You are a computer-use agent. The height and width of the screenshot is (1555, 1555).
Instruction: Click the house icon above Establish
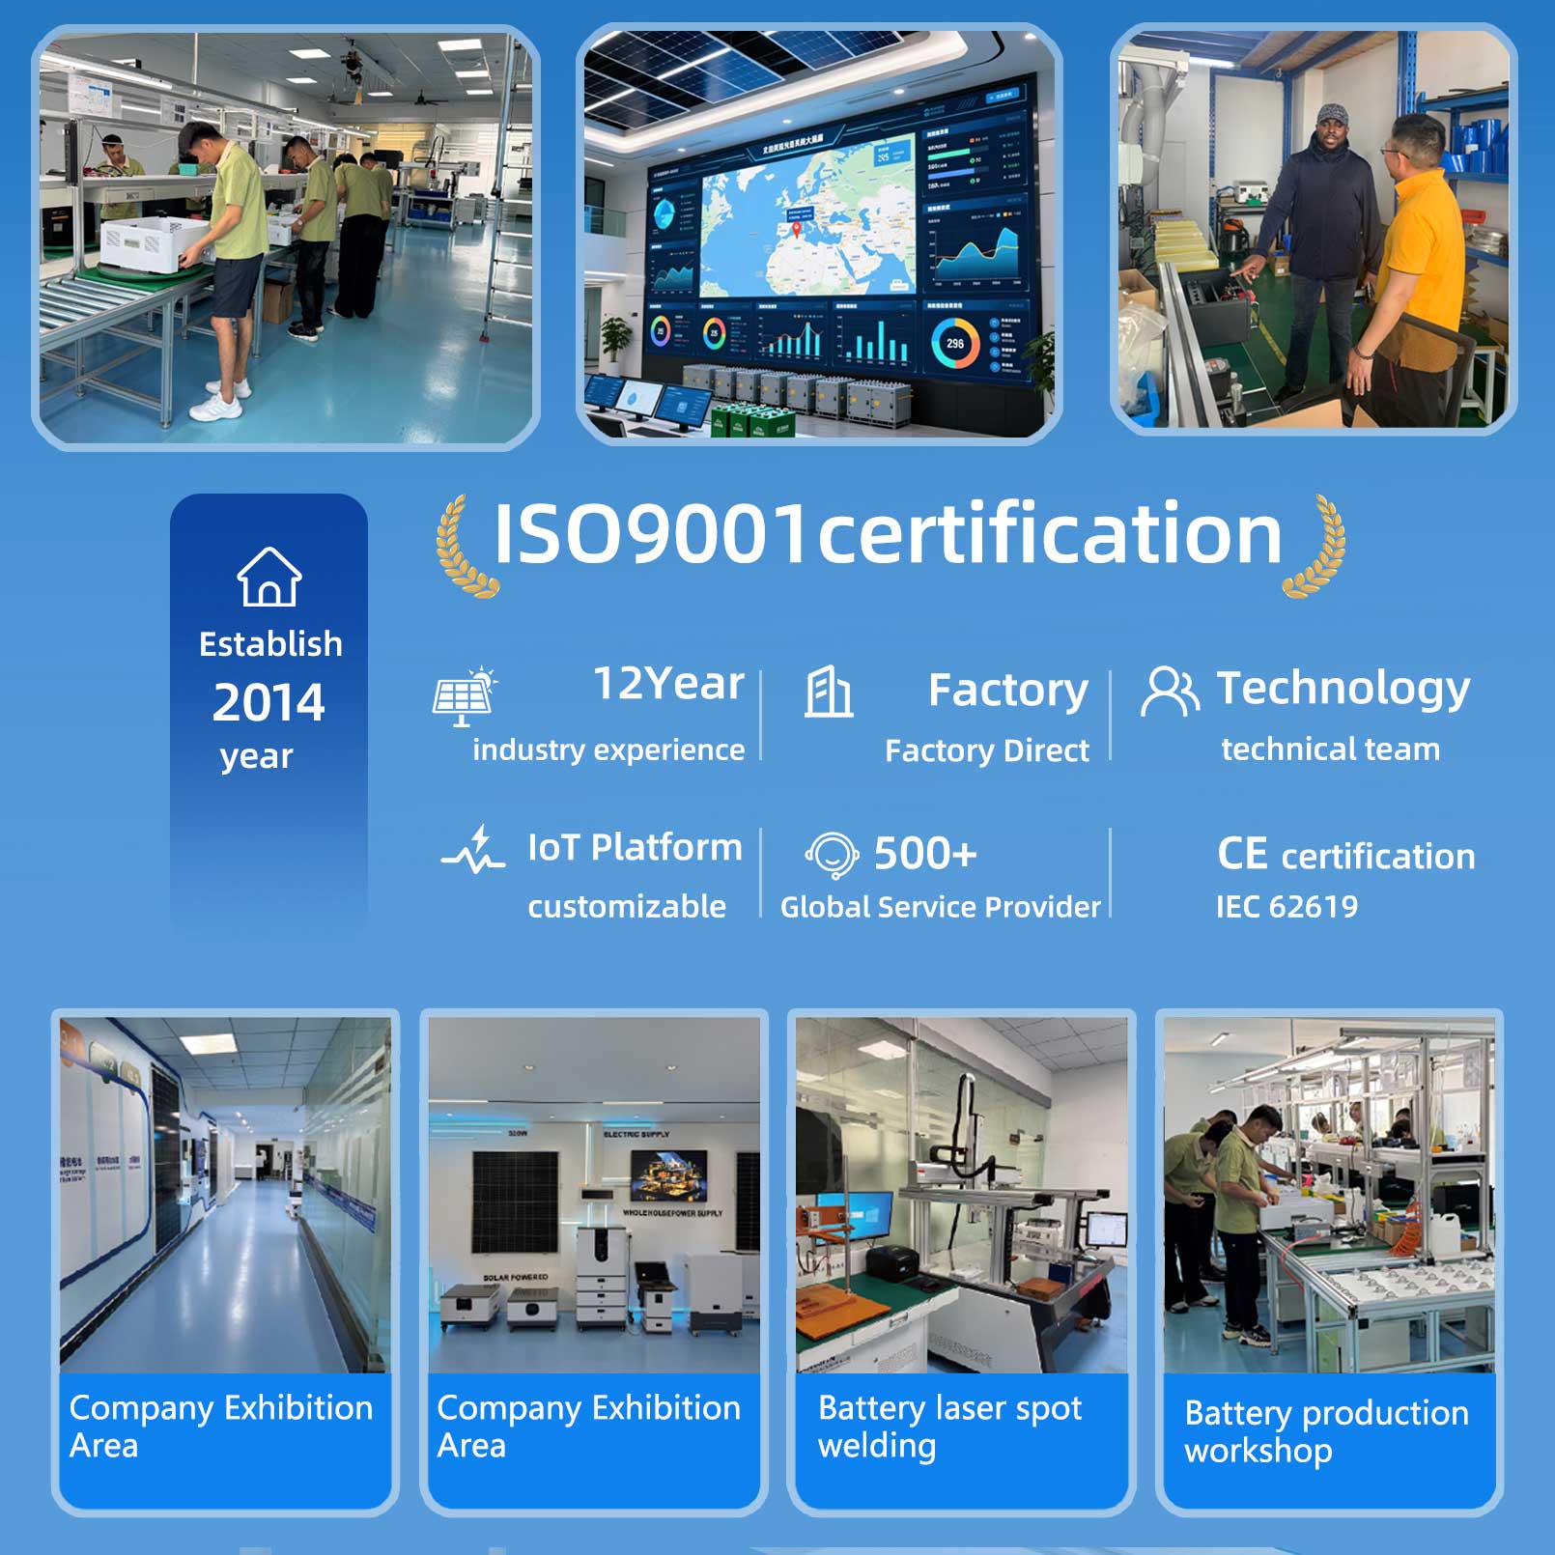[x=269, y=577]
